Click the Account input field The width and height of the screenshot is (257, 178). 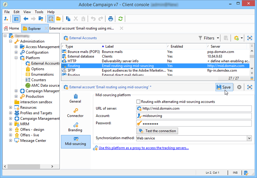[x=194, y=116]
